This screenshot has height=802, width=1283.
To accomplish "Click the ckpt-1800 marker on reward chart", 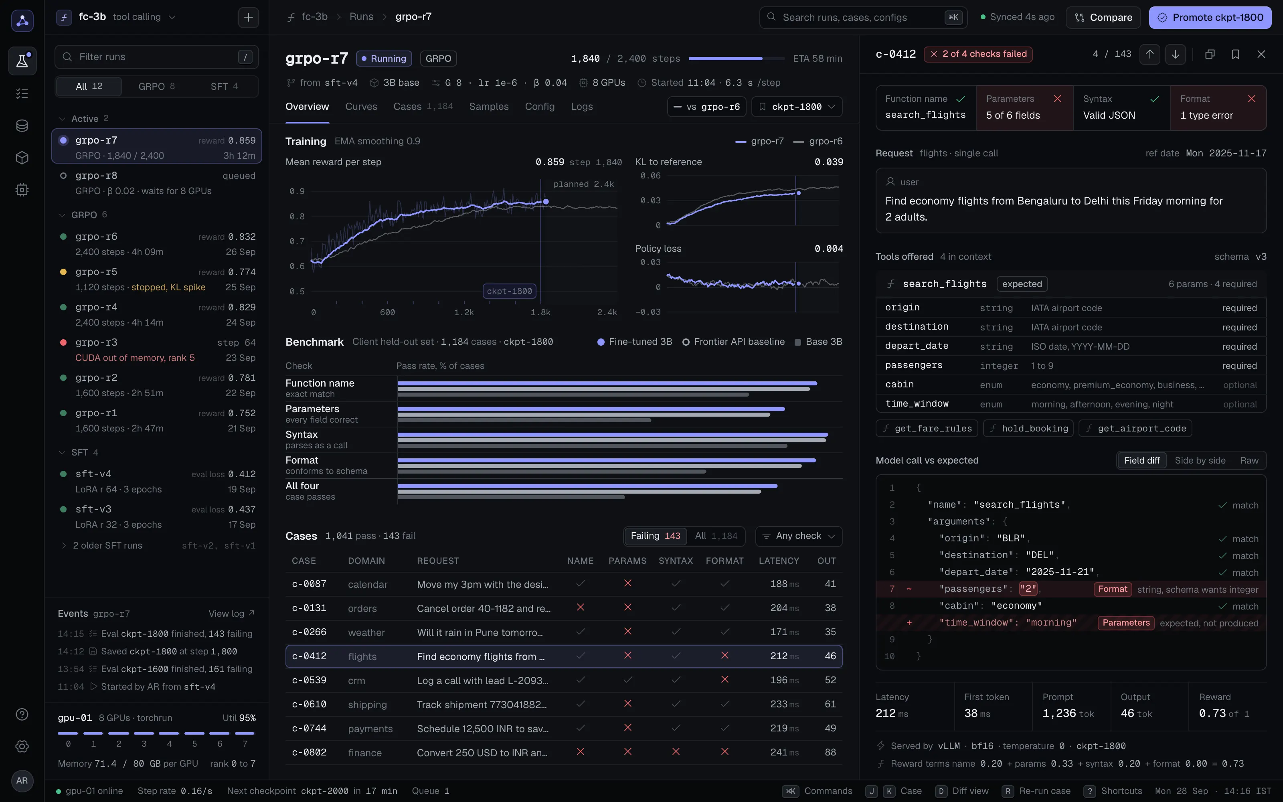I will (x=509, y=291).
